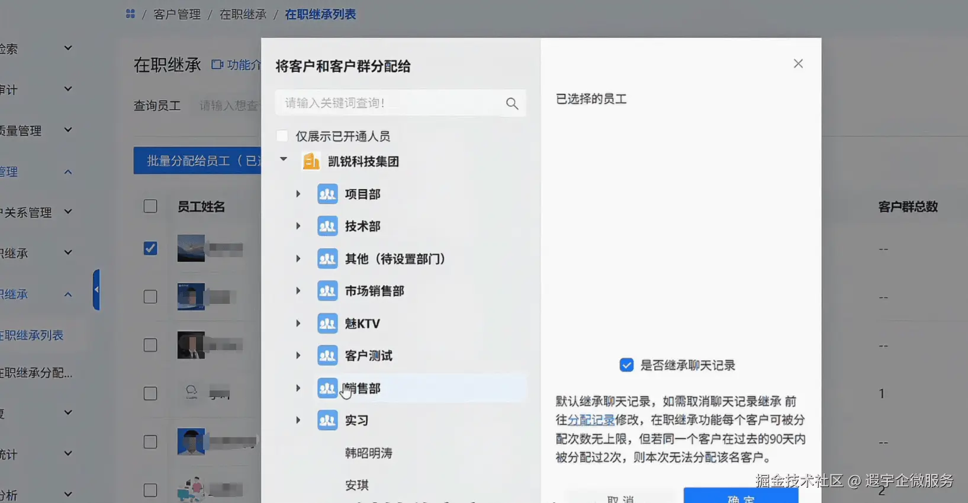Expand the 市场销售部 department node
Image resolution: width=968 pixels, height=503 pixels.
point(298,291)
